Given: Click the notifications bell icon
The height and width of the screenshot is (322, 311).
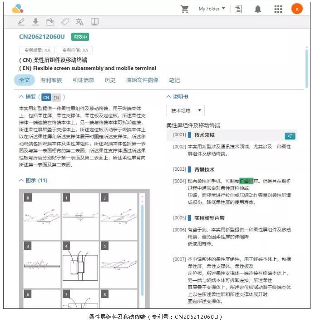Looking at the screenshot, I should coord(258,9).
